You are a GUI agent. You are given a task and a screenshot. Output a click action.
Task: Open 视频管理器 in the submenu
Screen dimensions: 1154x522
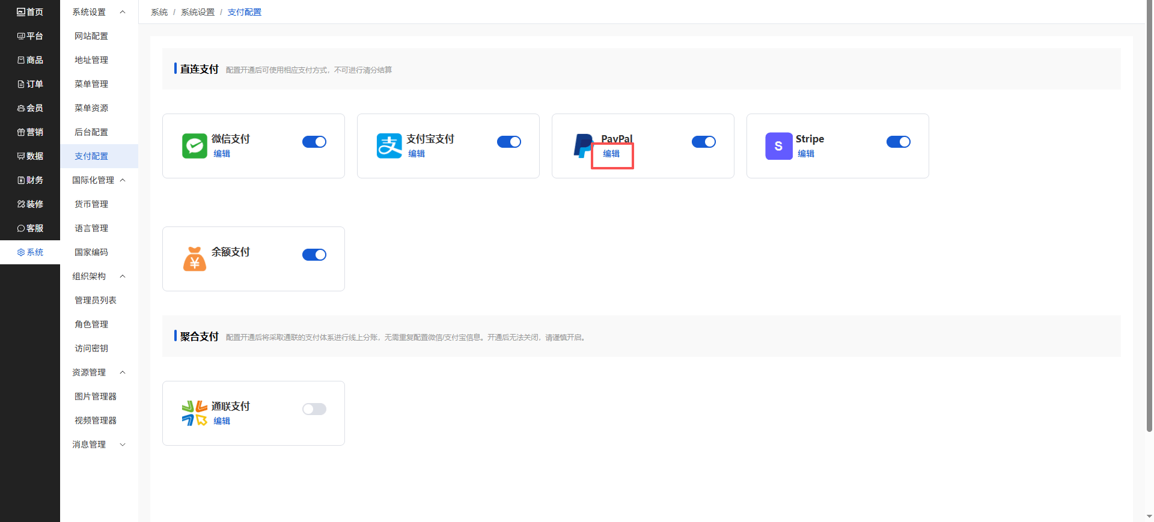[x=99, y=420]
